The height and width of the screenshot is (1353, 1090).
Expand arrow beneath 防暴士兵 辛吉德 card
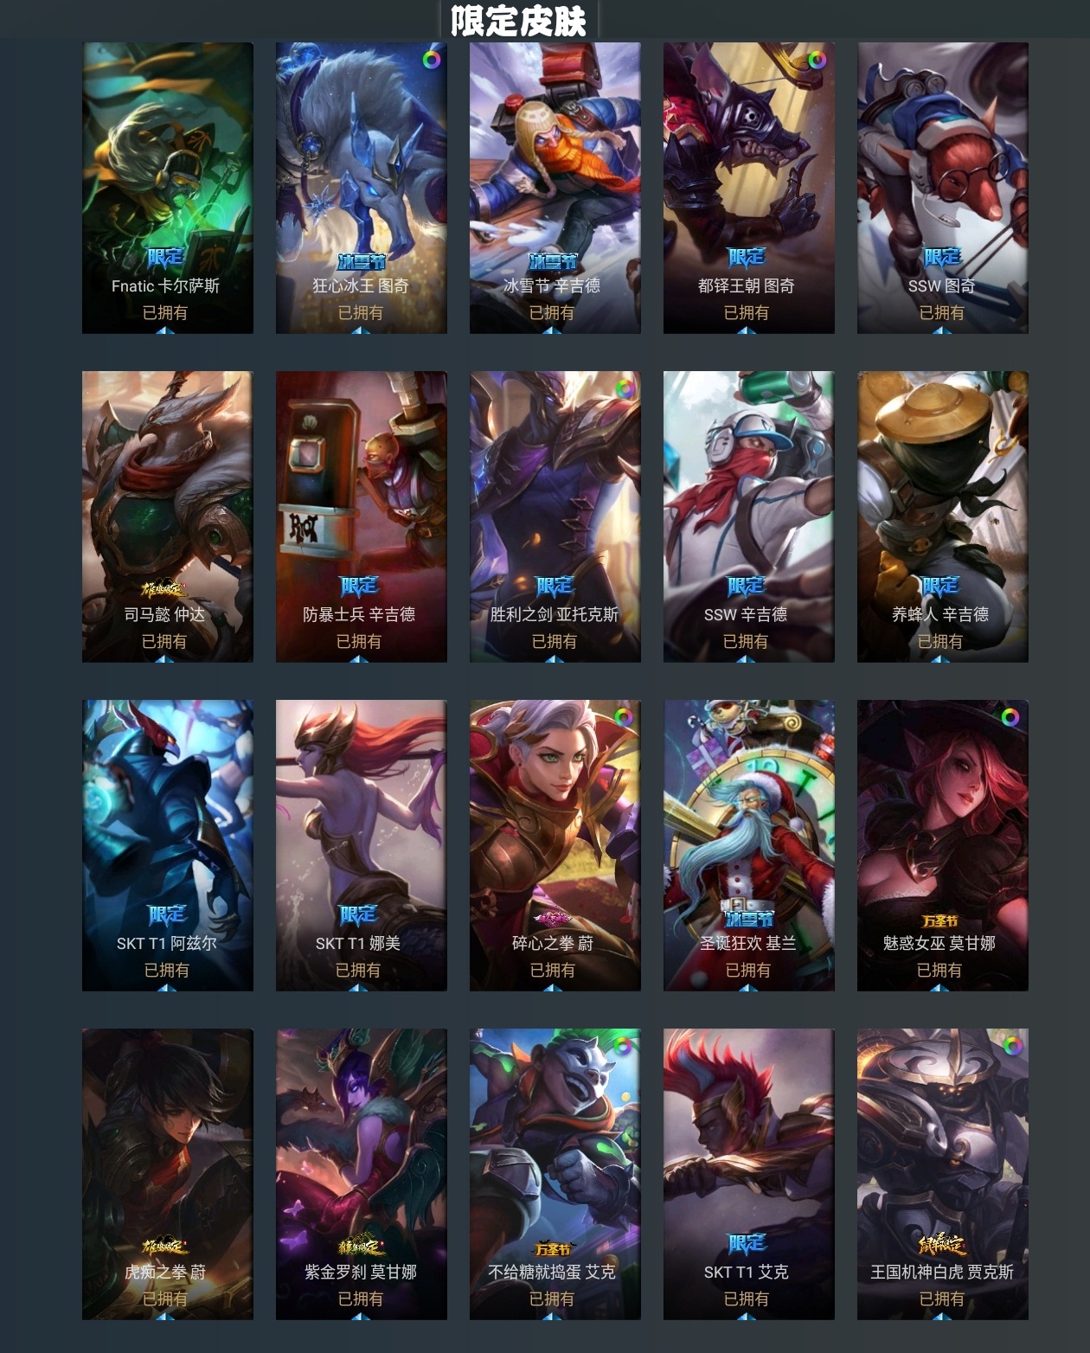[x=360, y=658]
